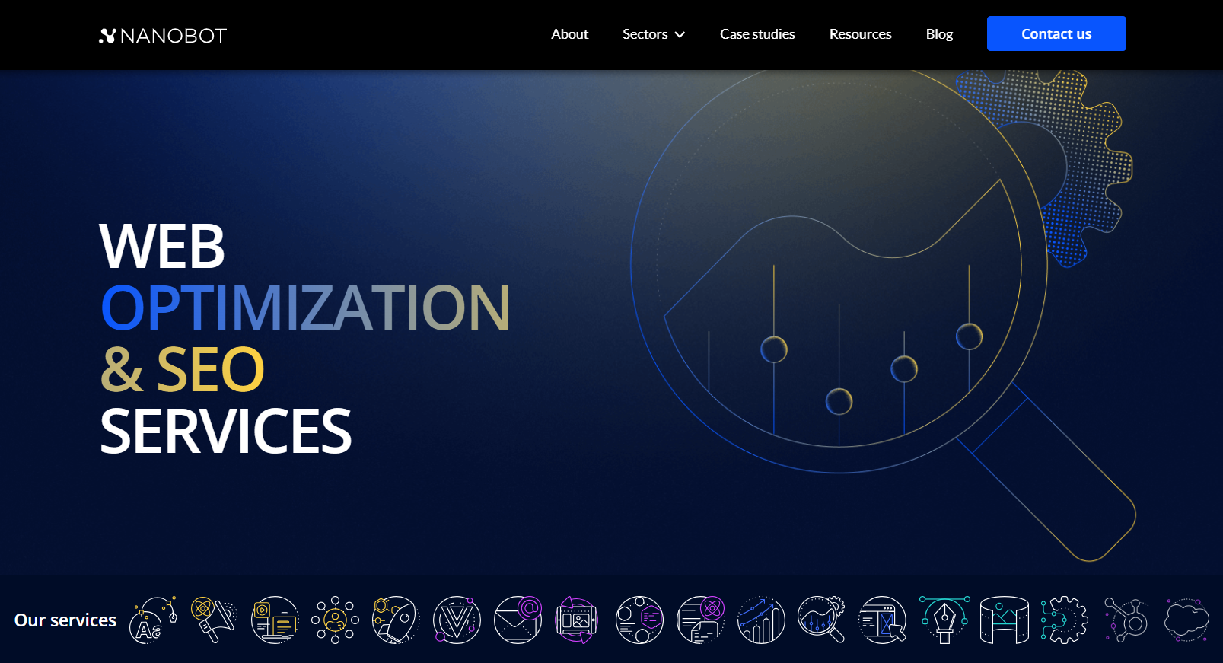Go to Case studies page
The width and height of the screenshot is (1223, 663).
[x=757, y=34]
